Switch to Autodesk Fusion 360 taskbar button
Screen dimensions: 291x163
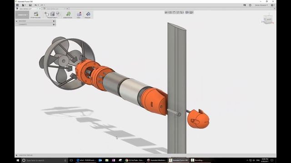click(x=179, y=160)
